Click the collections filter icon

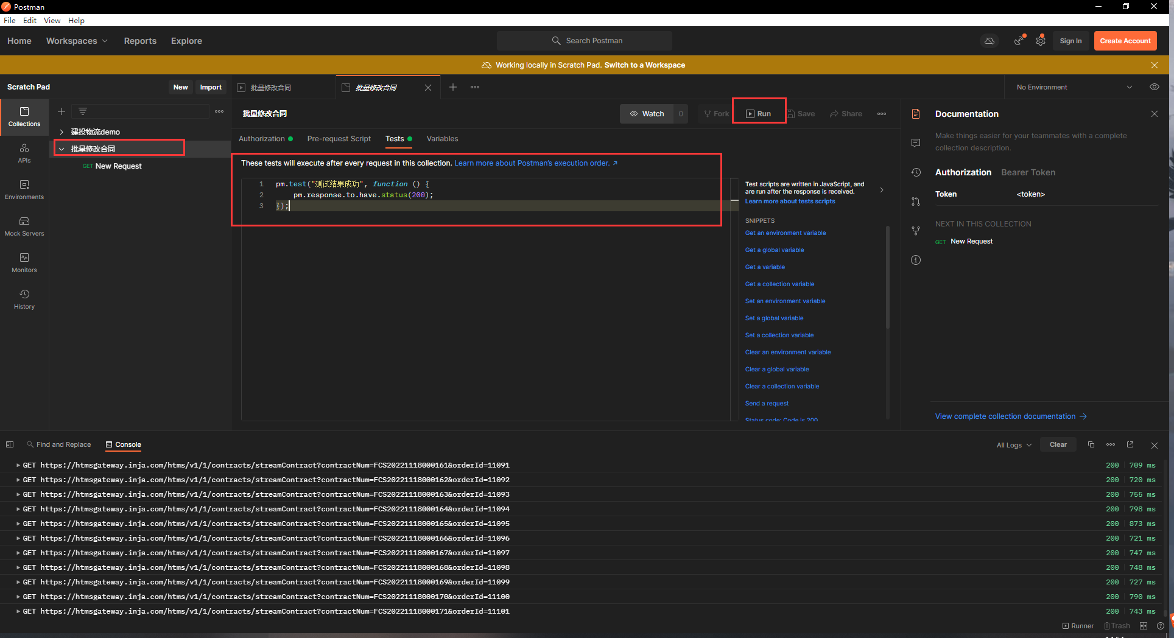tap(83, 111)
